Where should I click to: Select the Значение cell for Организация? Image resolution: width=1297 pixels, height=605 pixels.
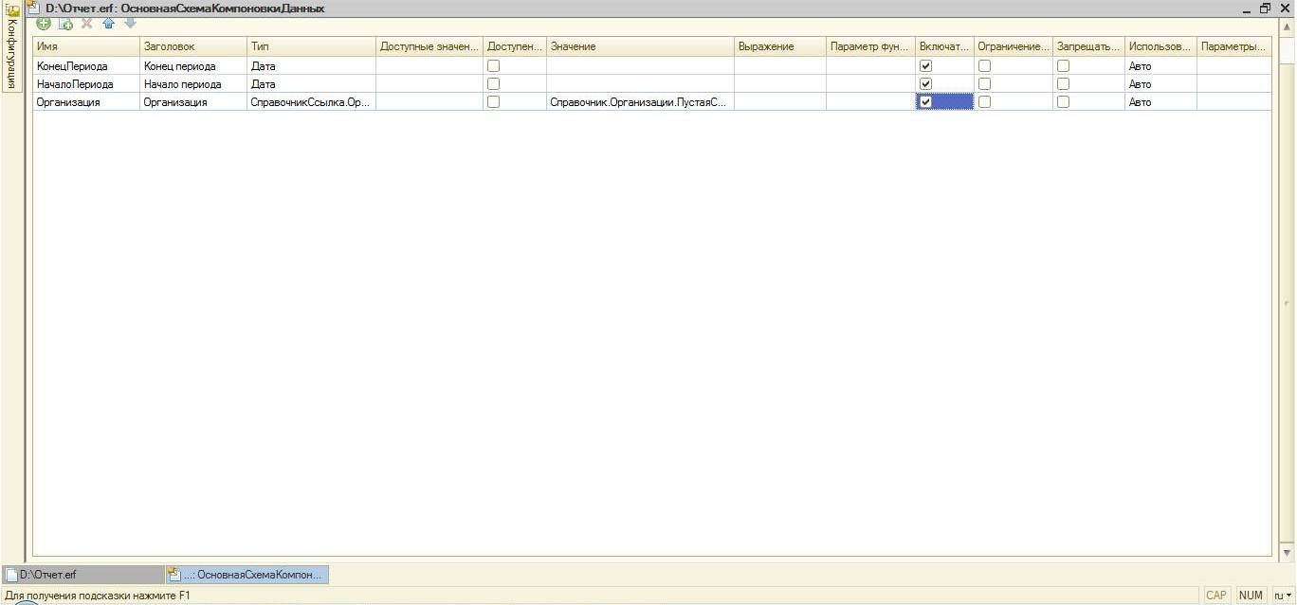coord(639,102)
